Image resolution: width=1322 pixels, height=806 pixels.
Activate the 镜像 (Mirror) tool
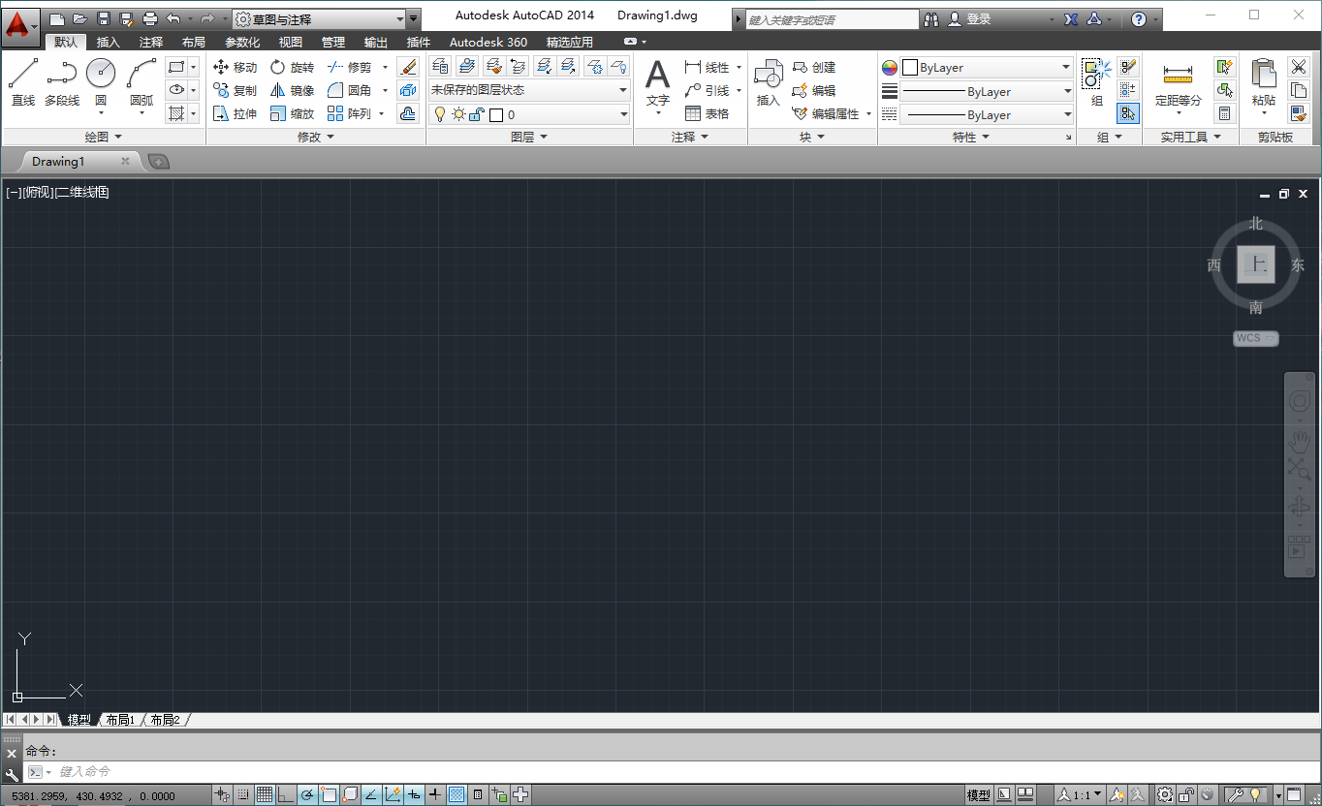point(292,89)
